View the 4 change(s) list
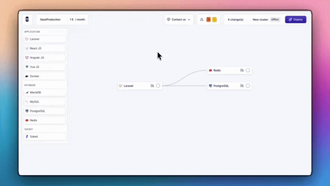The width and height of the screenshot is (330, 186). [235, 19]
